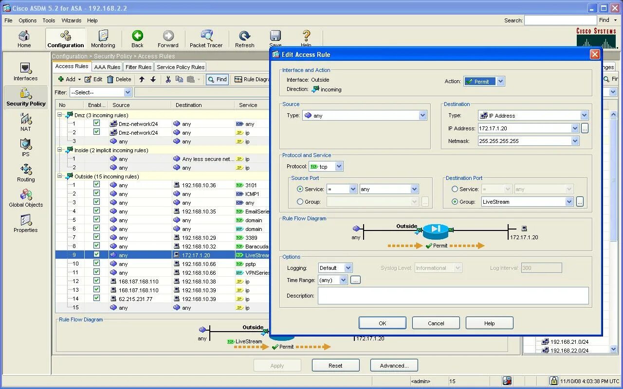The width and height of the screenshot is (623, 389).
Task: Edit the selected access rule
Action: click(x=93, y=79)
